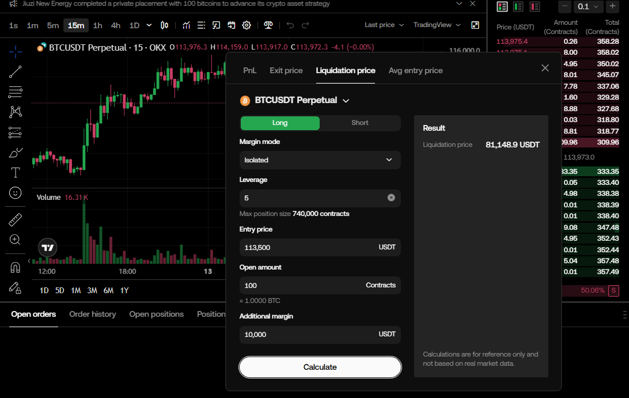This screenshot has width=629, height=398.
Task: Switch to the PnL calculator tab
Action: (x=249, y=70)
